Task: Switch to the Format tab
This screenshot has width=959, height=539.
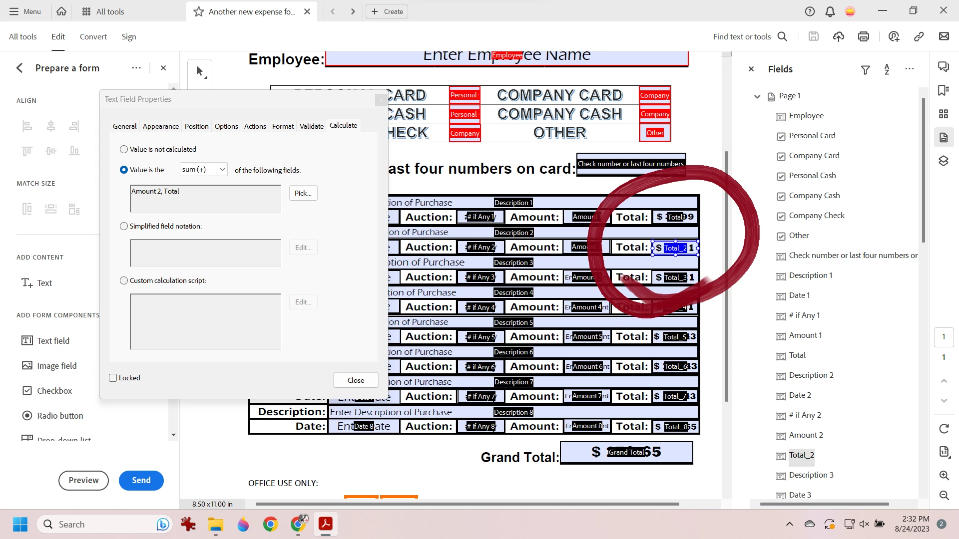Action: [283, 126]
